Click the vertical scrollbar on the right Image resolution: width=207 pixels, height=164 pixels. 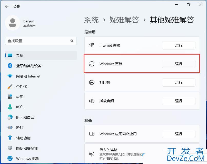coord(205,54)
